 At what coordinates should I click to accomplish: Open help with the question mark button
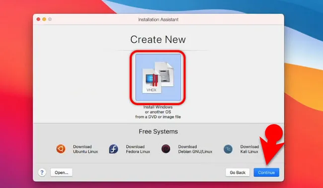[42, 172]
